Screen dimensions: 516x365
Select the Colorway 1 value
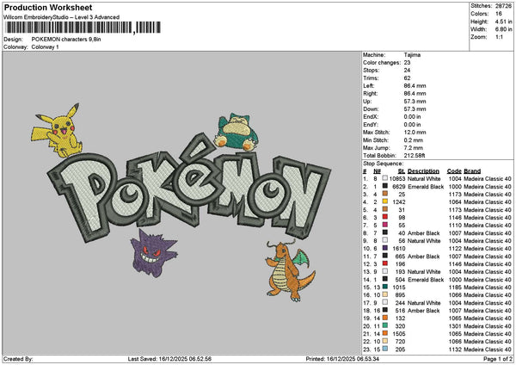point(45,47)
